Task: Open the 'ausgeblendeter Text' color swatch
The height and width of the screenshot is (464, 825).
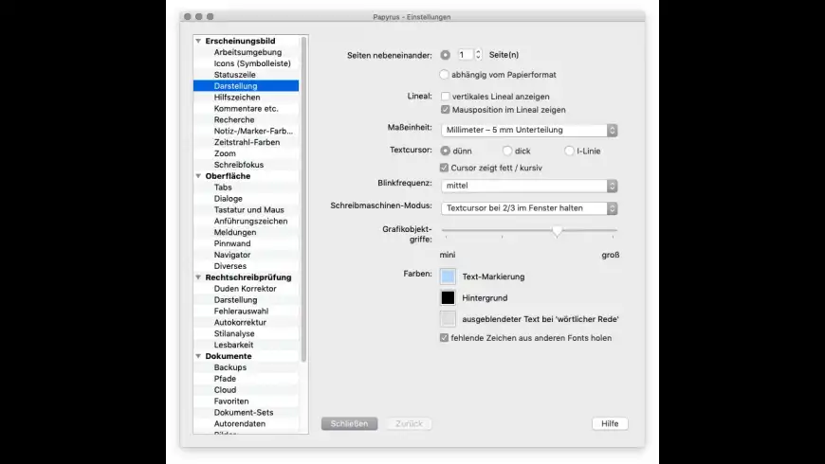Action: coord(448,319)
